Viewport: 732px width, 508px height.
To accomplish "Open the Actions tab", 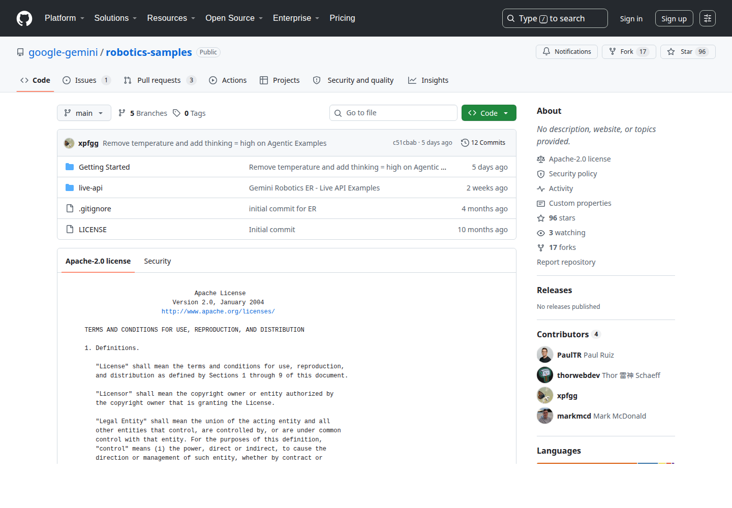I will point(228,80).
